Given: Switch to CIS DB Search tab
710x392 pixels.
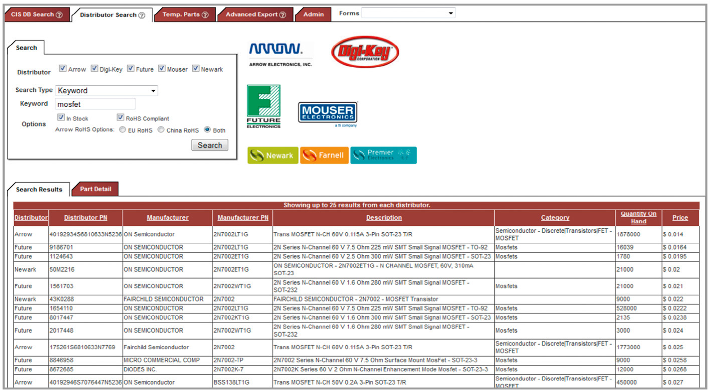Looking at the screenshot, I should [37, 15].
